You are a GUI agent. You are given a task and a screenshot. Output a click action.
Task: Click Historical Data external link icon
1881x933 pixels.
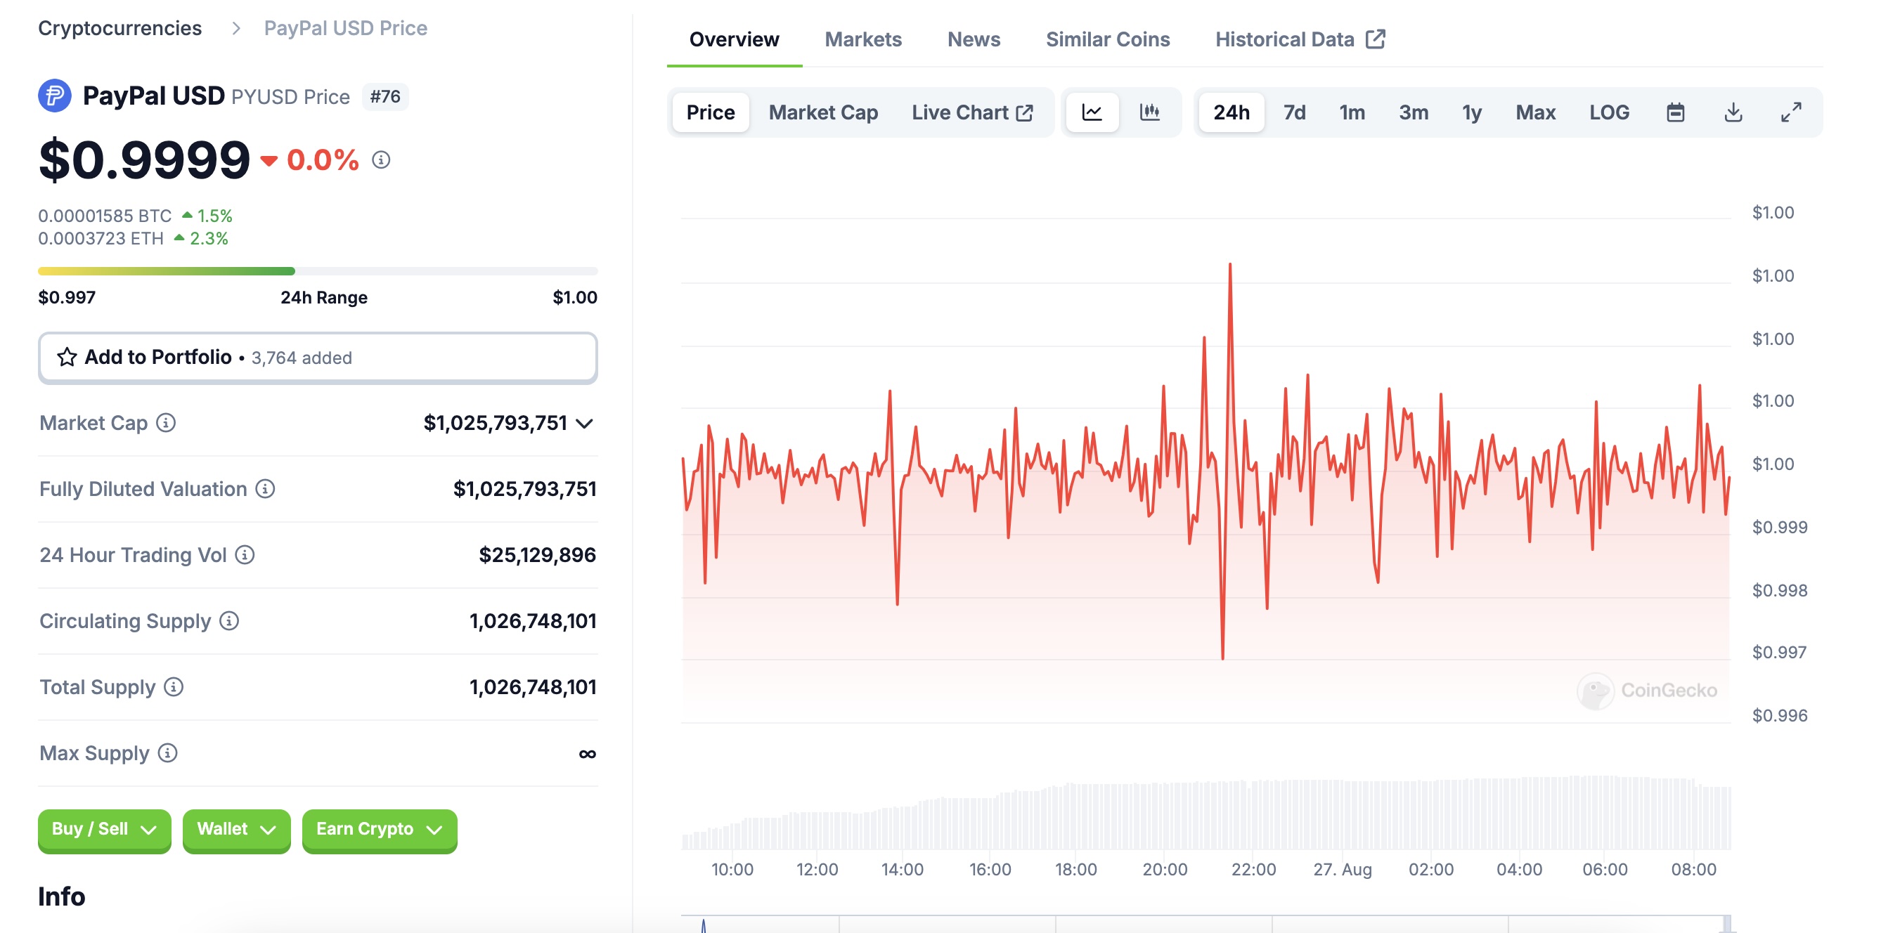coord(1376,39)
